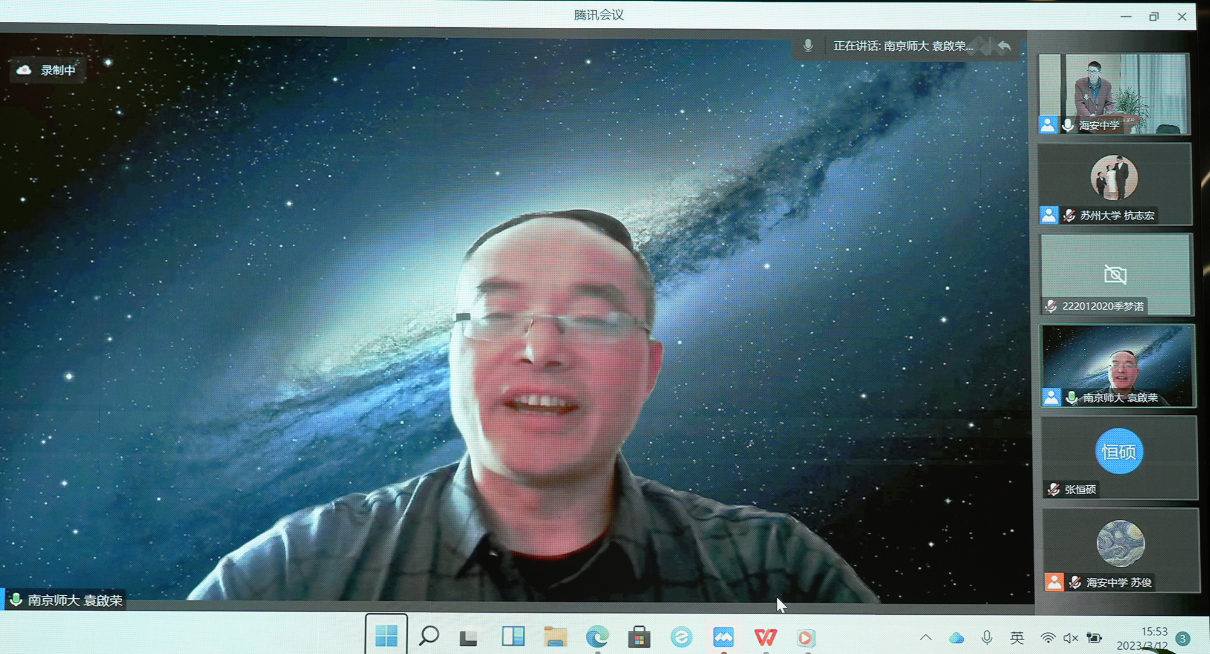Open Windows taskbar search
This screenshot has height=654, width=1210.
click(429, 636)
